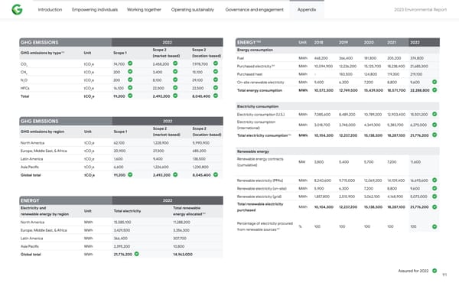Click checkmark on Electricity consumption (international) row
Image resolution: width=459 pixels, height=286 pixels.
435,125
